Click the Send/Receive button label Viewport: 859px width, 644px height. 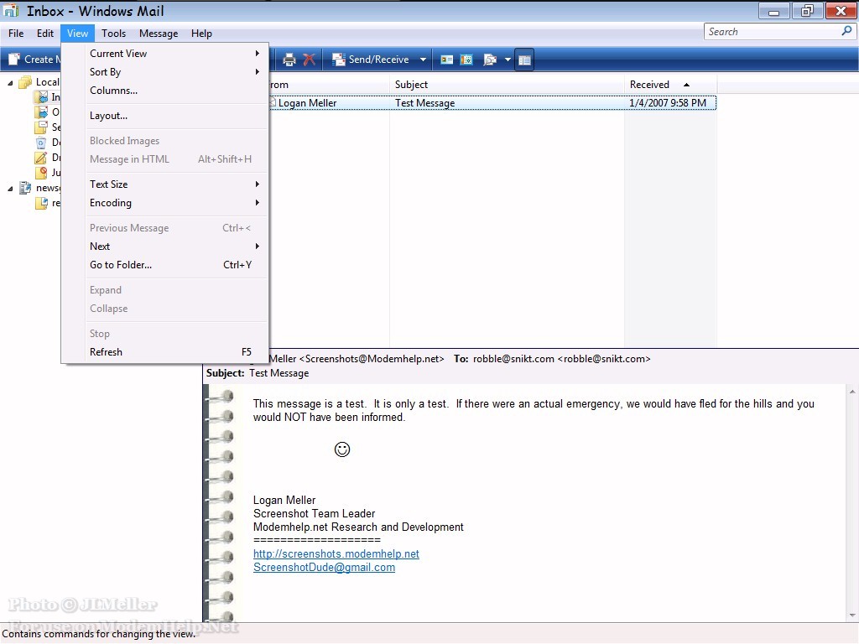[378, 60]
